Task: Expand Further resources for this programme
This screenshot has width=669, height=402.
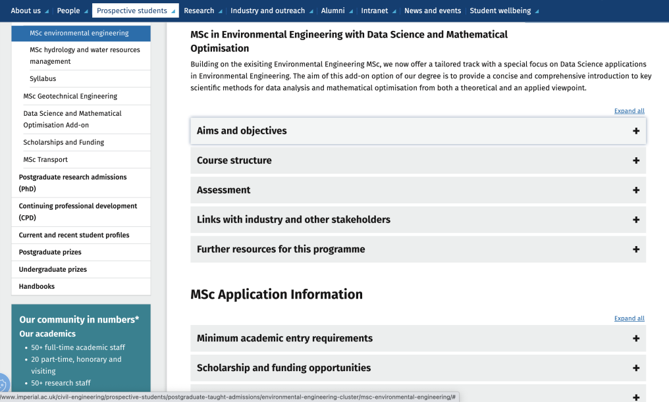Action: coord(418,249)
